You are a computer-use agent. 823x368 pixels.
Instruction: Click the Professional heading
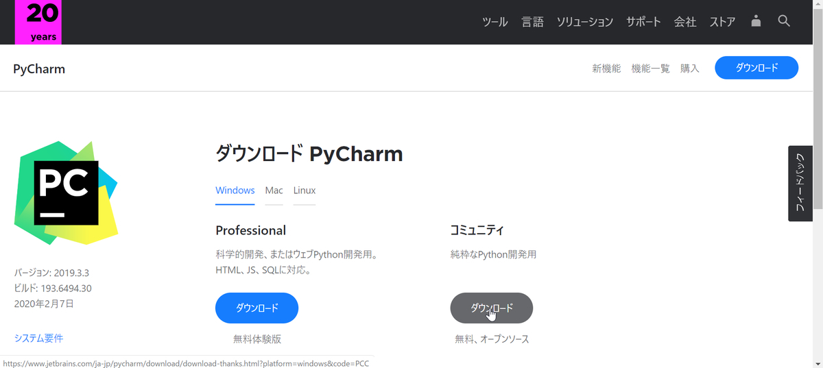pyautogui.click(x=251, y=230)
